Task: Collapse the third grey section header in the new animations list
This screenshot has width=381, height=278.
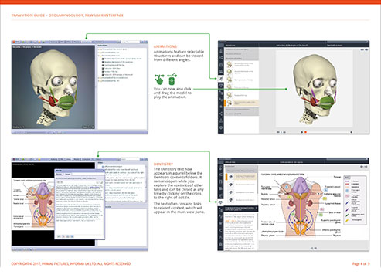Action: tap(242, 59)
